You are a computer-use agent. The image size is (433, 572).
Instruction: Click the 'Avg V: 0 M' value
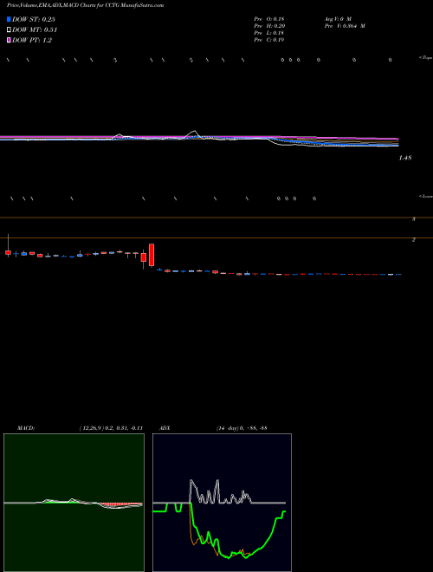pos(338,18)
